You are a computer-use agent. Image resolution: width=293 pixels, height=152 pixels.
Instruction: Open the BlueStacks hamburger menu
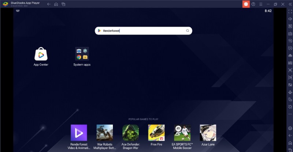[261, 4]
